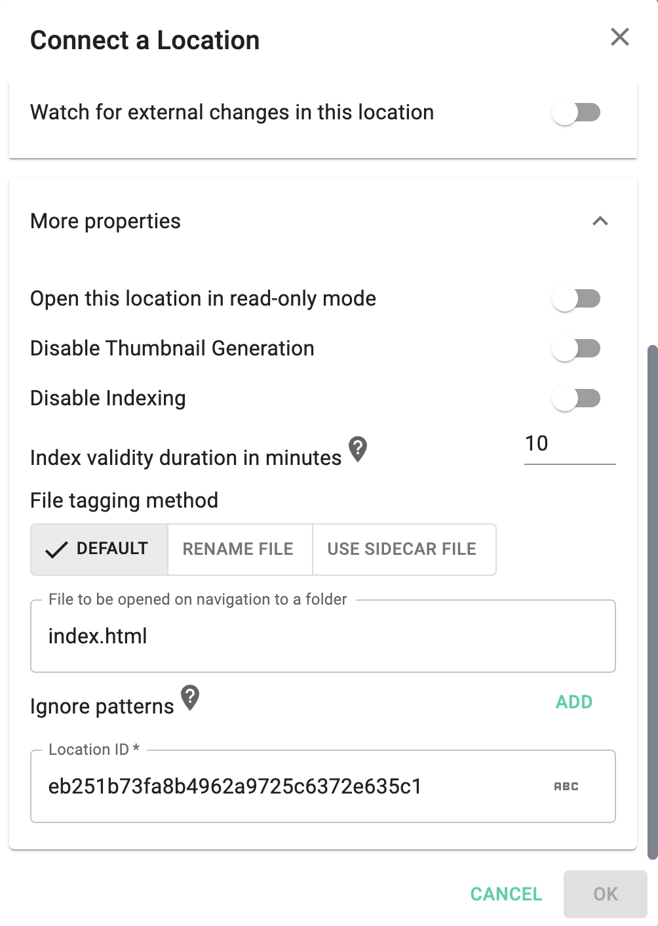
Task: Collapse the More properties section
Action: point(600,222)
